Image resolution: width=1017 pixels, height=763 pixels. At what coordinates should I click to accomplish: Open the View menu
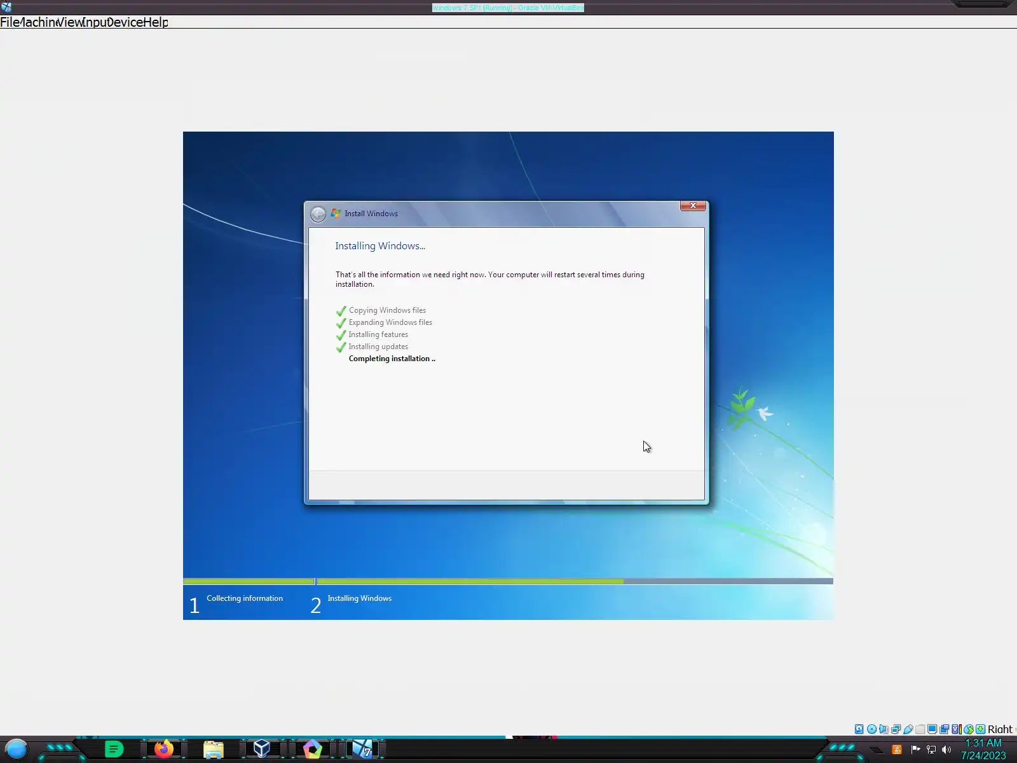(69, 22)
